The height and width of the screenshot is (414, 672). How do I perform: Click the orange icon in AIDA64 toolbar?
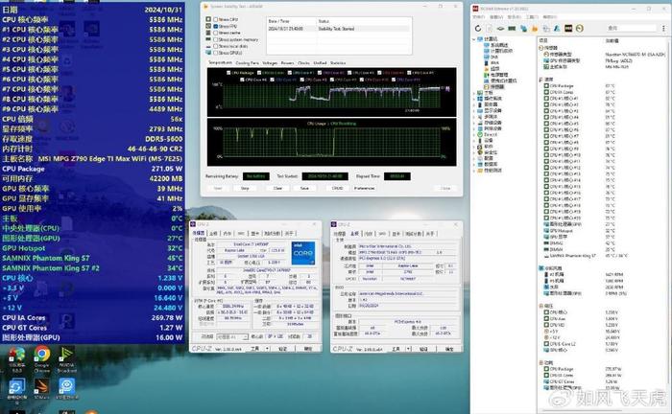click(535, 29)
